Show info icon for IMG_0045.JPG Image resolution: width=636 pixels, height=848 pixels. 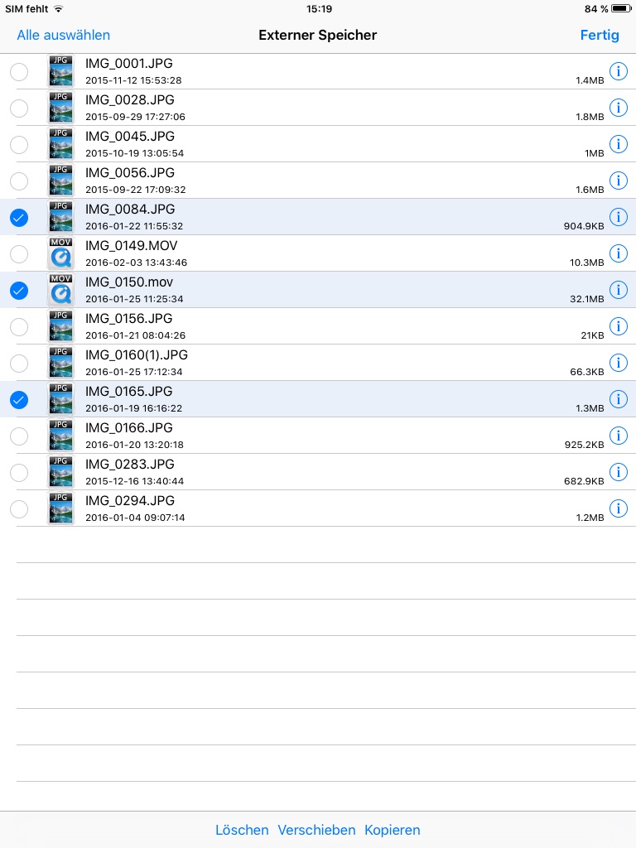[x=618, y=144]
